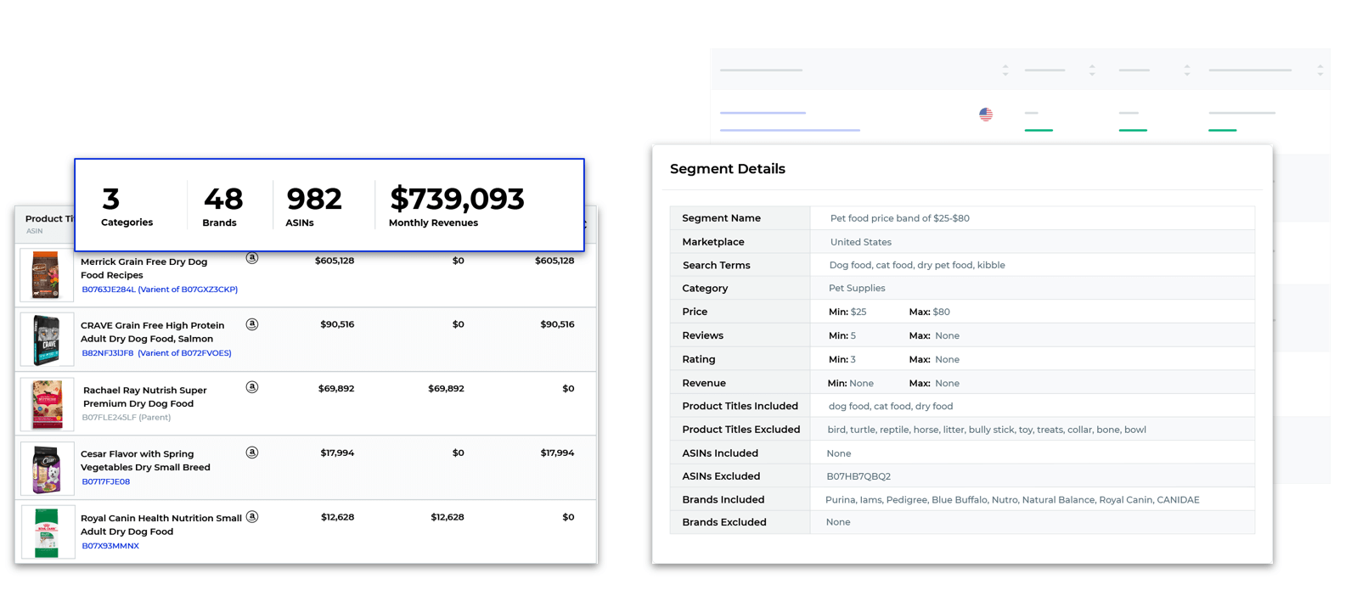This screenshot has height=613, width=1351.
Task: Open Rachael Ray Nutrish product thumbnail
Action: tap(47, 404)
